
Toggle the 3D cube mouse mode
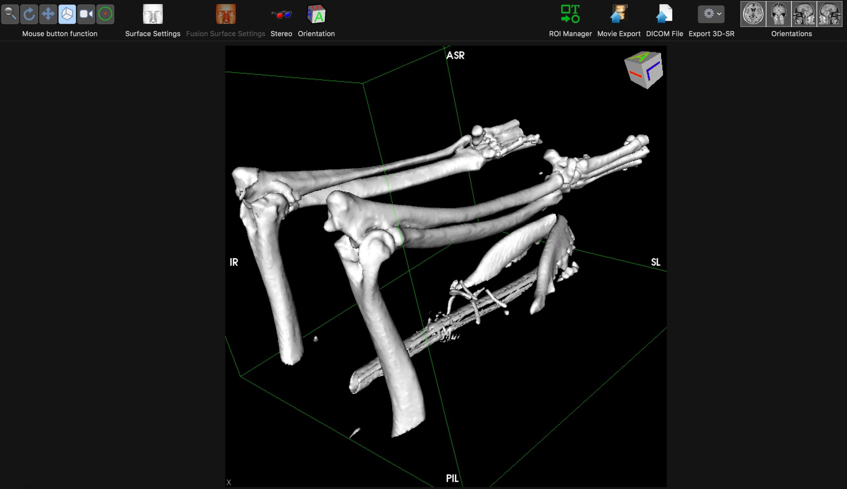[x=67, y=14]
